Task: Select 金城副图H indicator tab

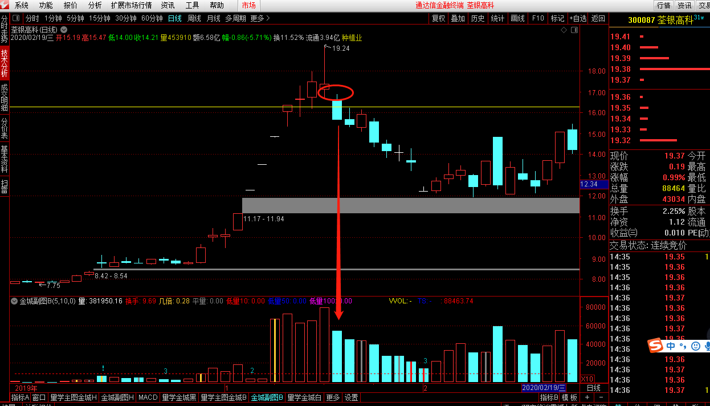Action: point(117,397)
